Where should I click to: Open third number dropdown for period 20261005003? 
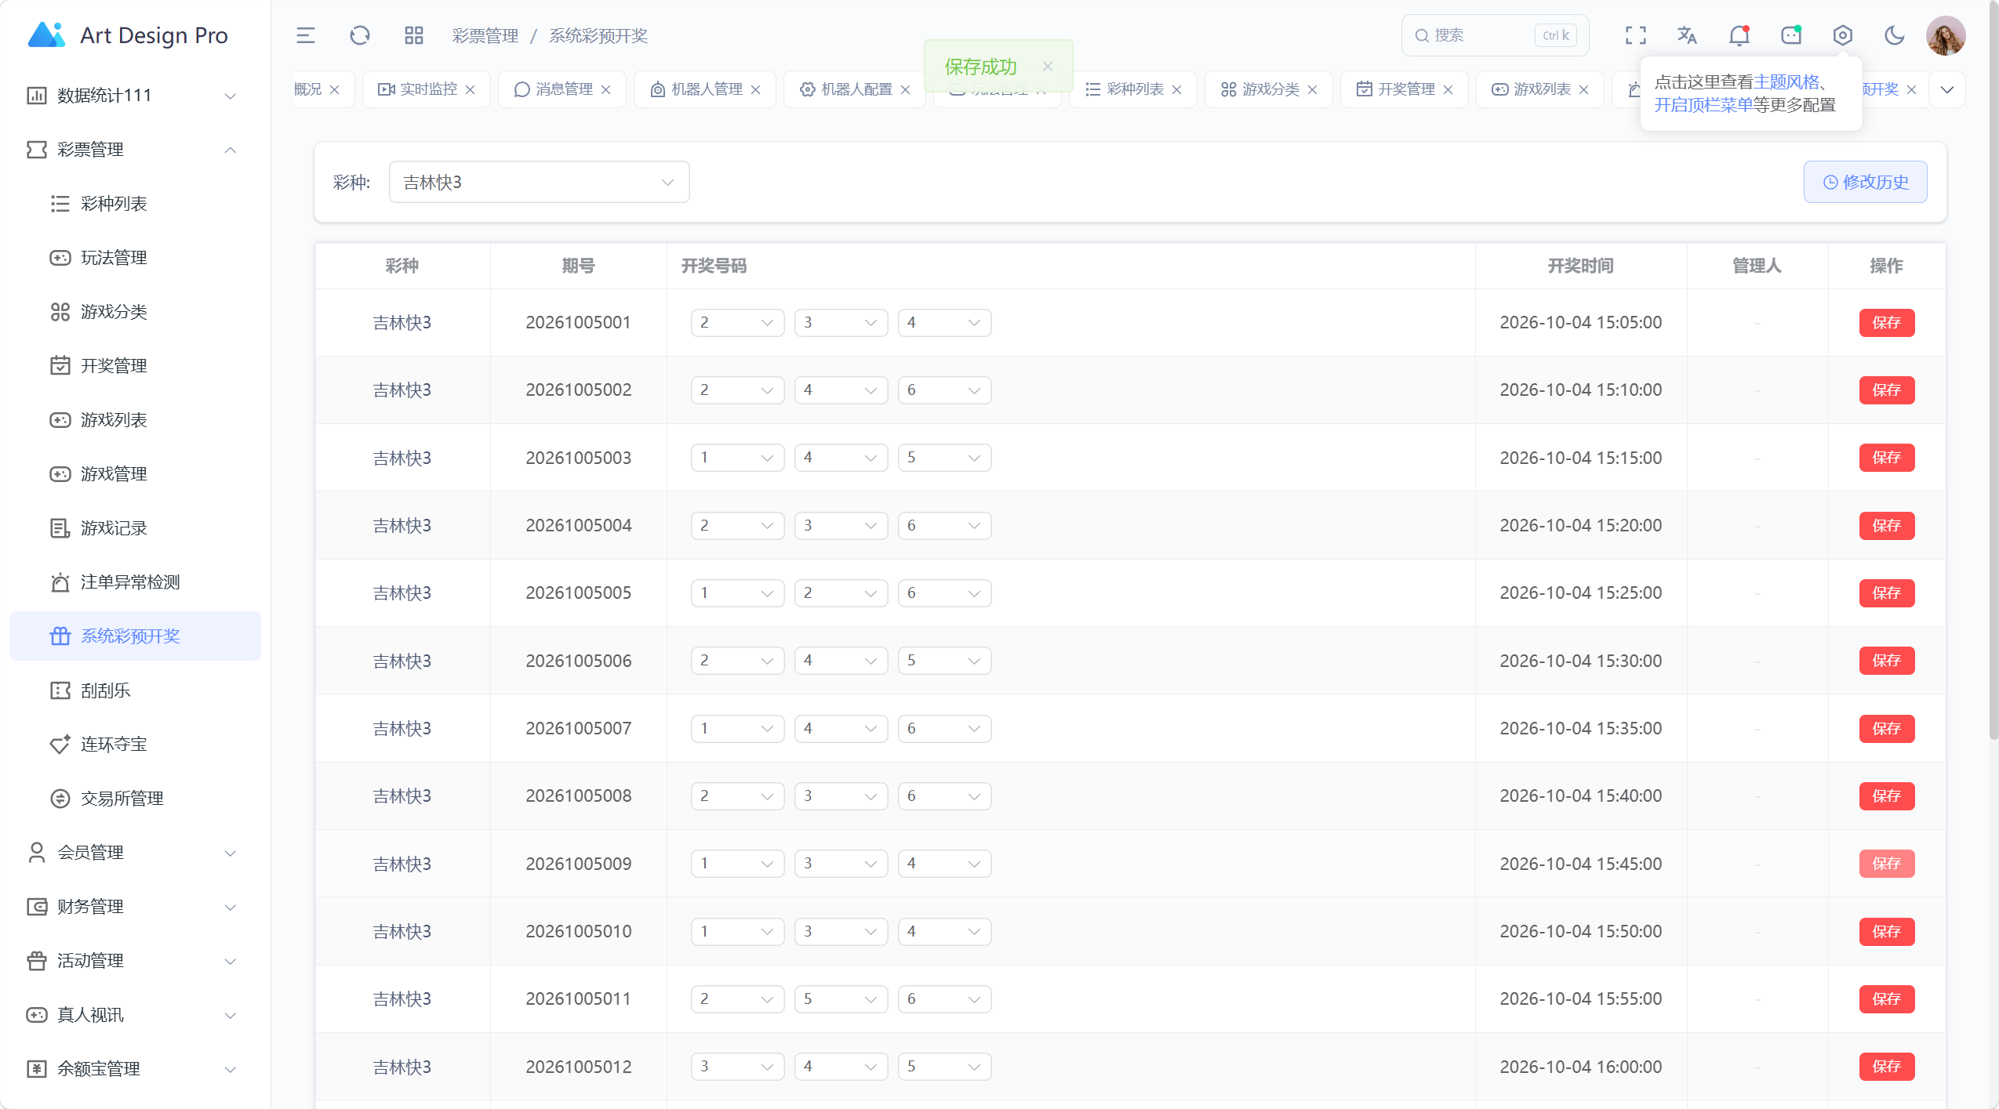click(x=944, y=458)
